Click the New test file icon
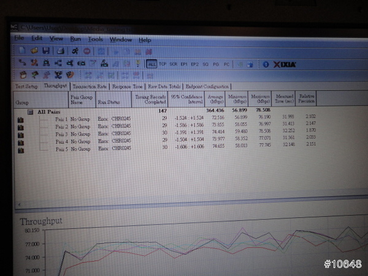Viewport: 368px width, 276px height. tap(23, 50)
